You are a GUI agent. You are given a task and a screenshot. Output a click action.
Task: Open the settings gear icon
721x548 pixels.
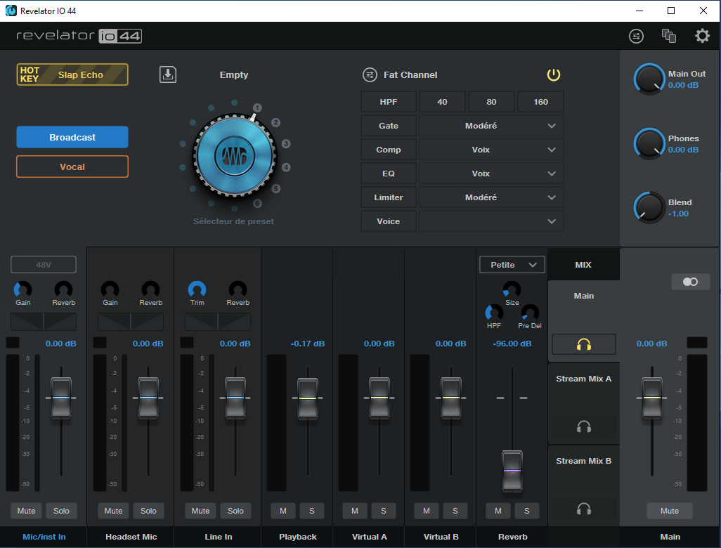[x=702, y=36]
